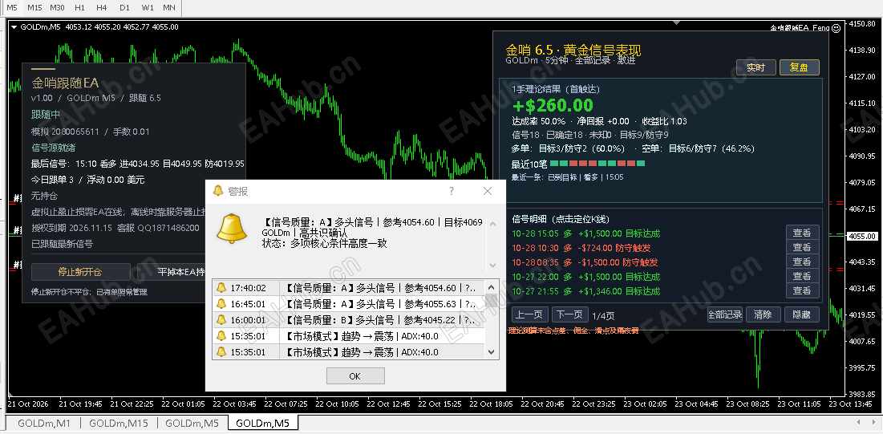The image size is (883, 434).
Task: Click the current price label 4055.00 on axis
Action: pos(863,236)
